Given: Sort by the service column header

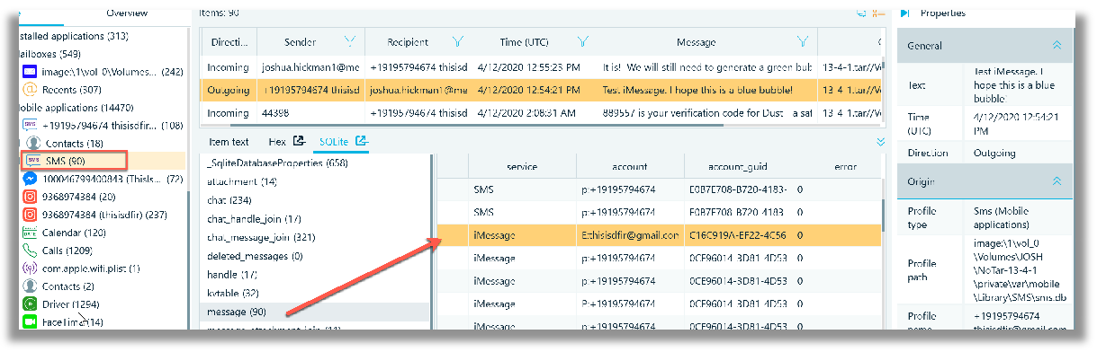Looking at the screenshot, I should [522, 167].
